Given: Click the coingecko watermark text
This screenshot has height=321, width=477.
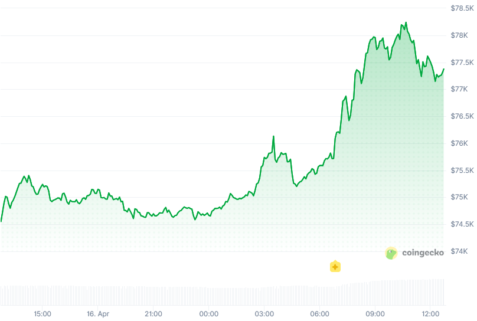Looking at the screenshot, I should point(422,253).
